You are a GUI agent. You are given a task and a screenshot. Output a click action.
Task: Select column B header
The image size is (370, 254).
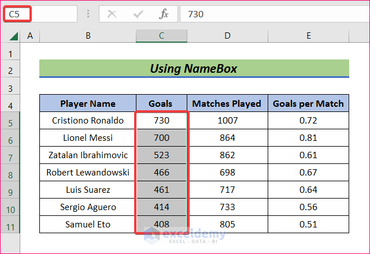click(88, 36)
